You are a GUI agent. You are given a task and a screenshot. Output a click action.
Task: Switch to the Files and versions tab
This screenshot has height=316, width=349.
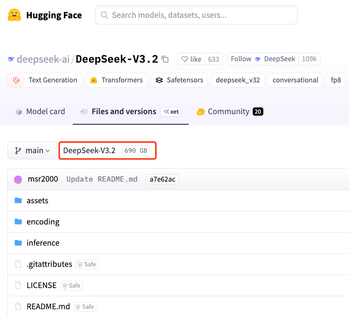tap(130, 112)
